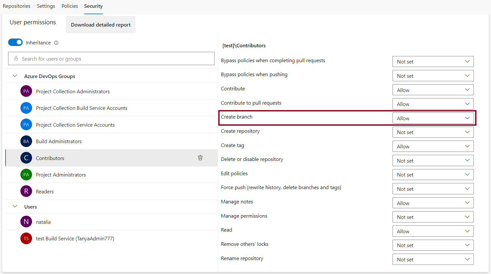
Task: Turn off the Inheritance toggle
Action: coord(15,42)
